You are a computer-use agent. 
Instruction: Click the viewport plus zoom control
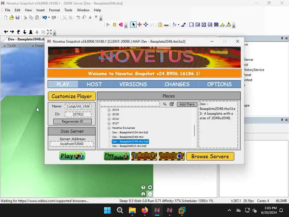point(150,187)
